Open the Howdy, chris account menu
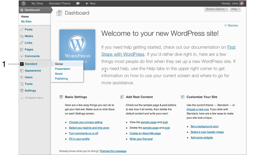The height and width of the screenshot is (155, 263). click(232, 3)
